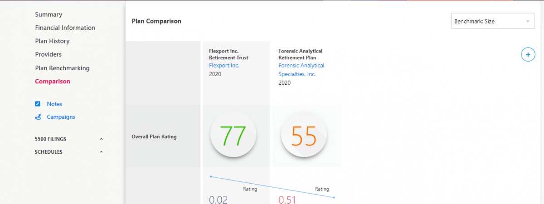Screen dimensions: 544x204
Task: Click the 77 overall rating circle
Action: pyautogui.click(x=233, y=136)
